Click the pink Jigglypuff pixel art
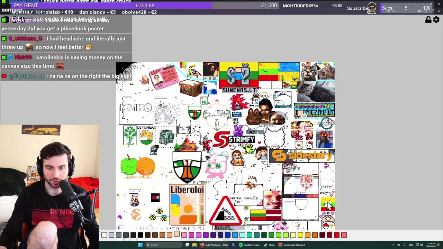443x249 pixels. tap(217, 165)
